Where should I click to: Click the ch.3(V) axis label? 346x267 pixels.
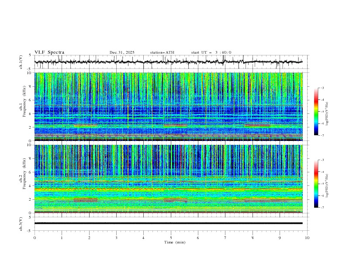[x=21, y=223]
